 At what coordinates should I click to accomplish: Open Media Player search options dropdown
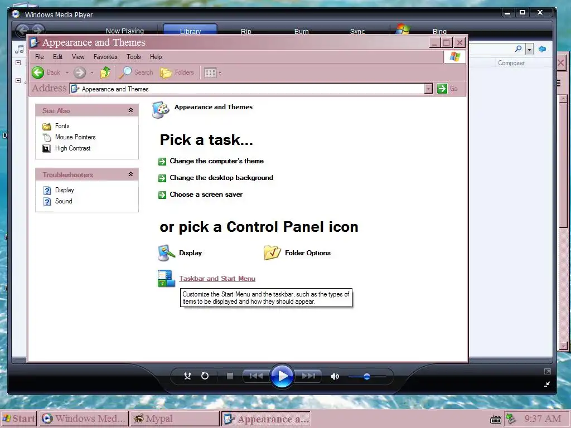[530, 49]
